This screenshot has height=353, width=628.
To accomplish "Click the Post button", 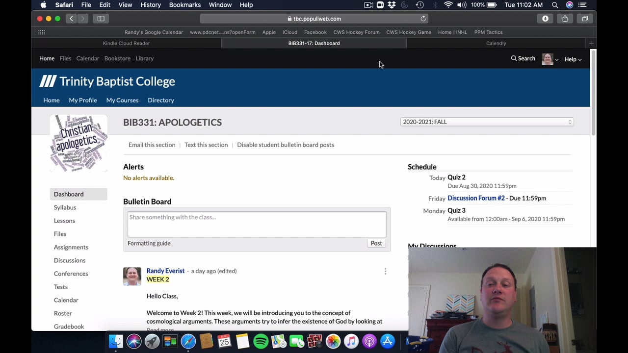I will pos(376,243).
